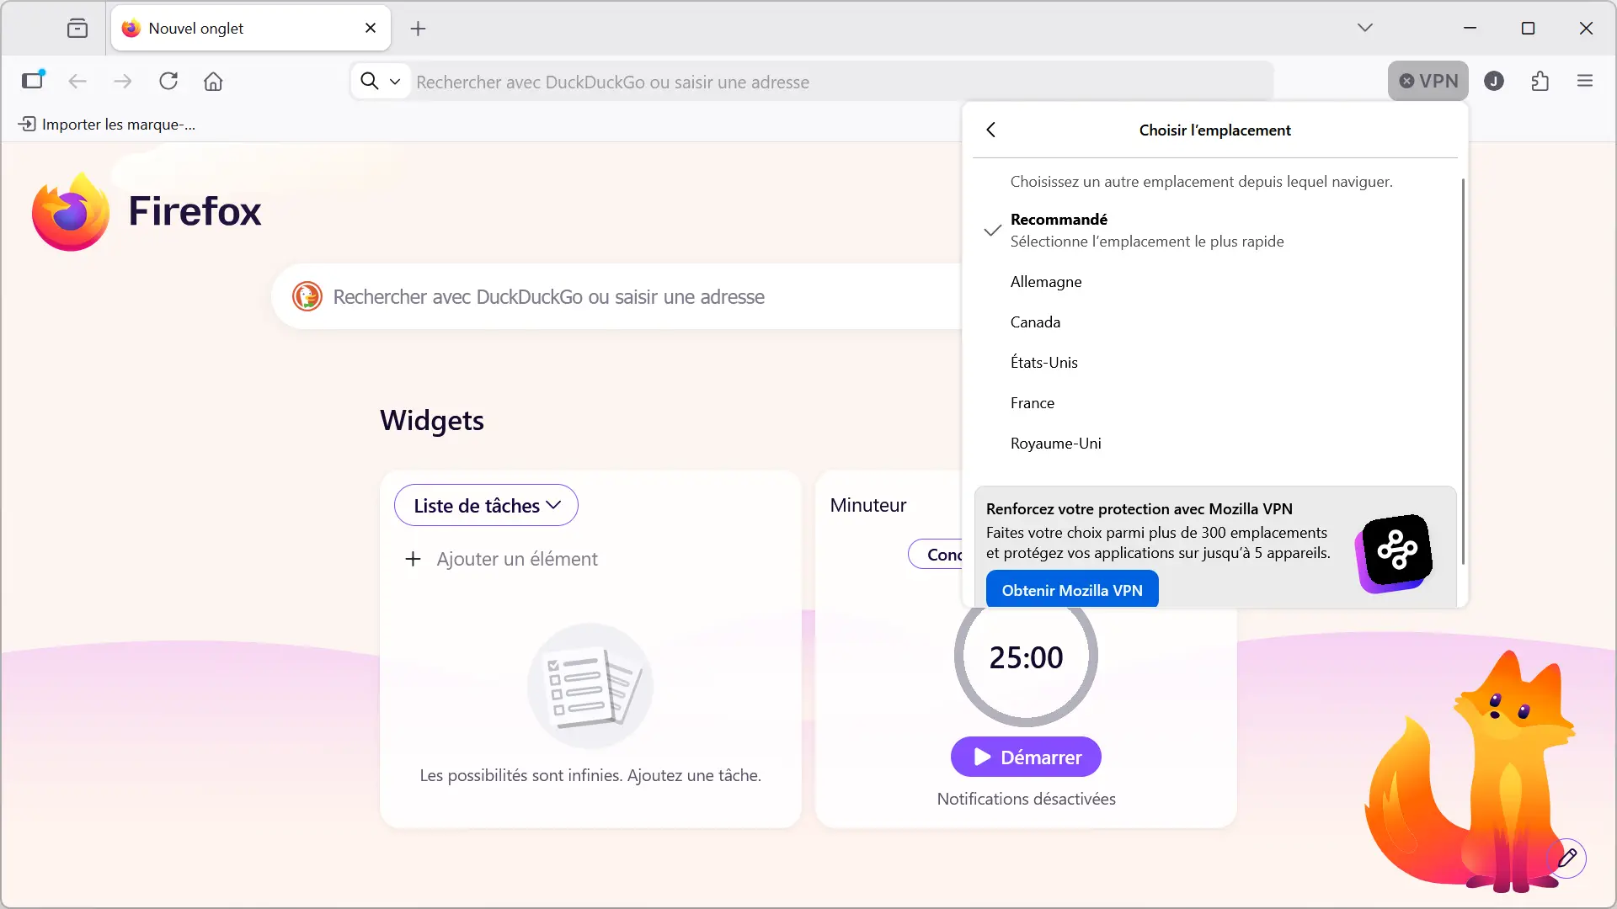Open the list all tabs chevron
Screen dimensions: 1617x909
[1365, 28]
